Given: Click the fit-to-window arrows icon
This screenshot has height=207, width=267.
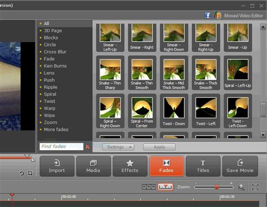Looking at the screenshot, I should [x=255, y=187].
